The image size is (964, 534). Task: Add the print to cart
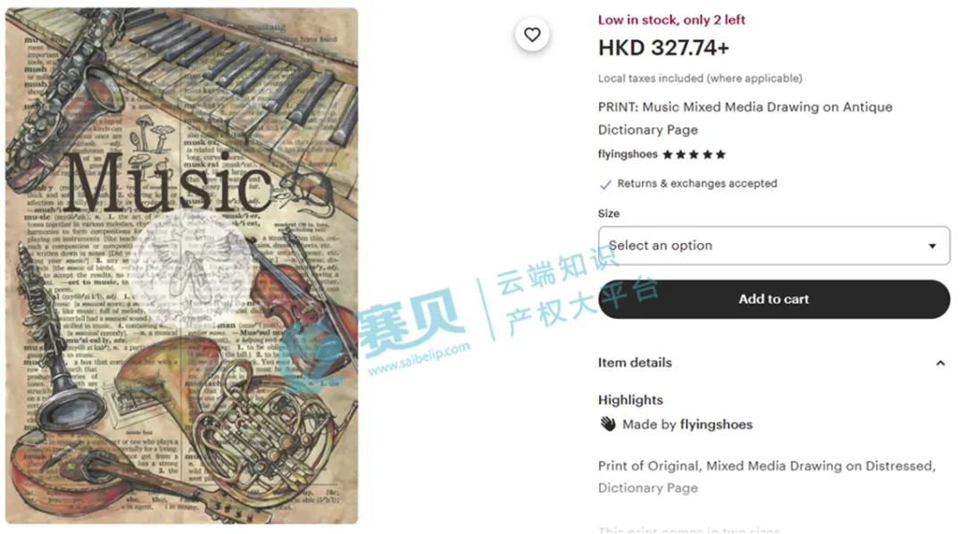pyautogui.click(x=773, y=299)
